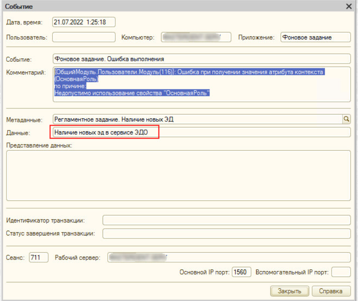Click the Дата, время field
358x301 pixels.
point(84,22)
